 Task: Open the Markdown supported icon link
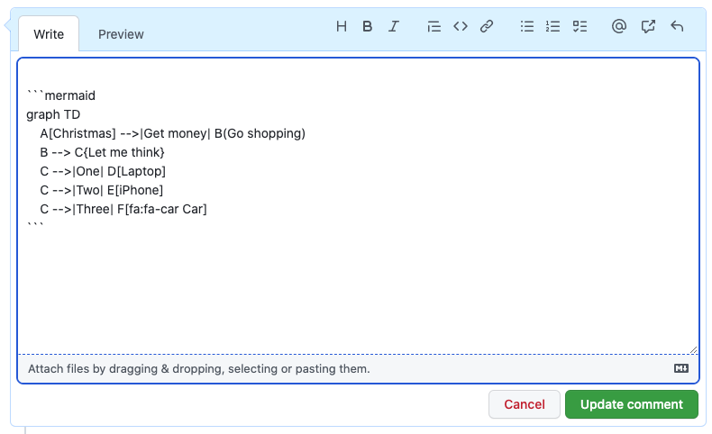pos(681,368)
